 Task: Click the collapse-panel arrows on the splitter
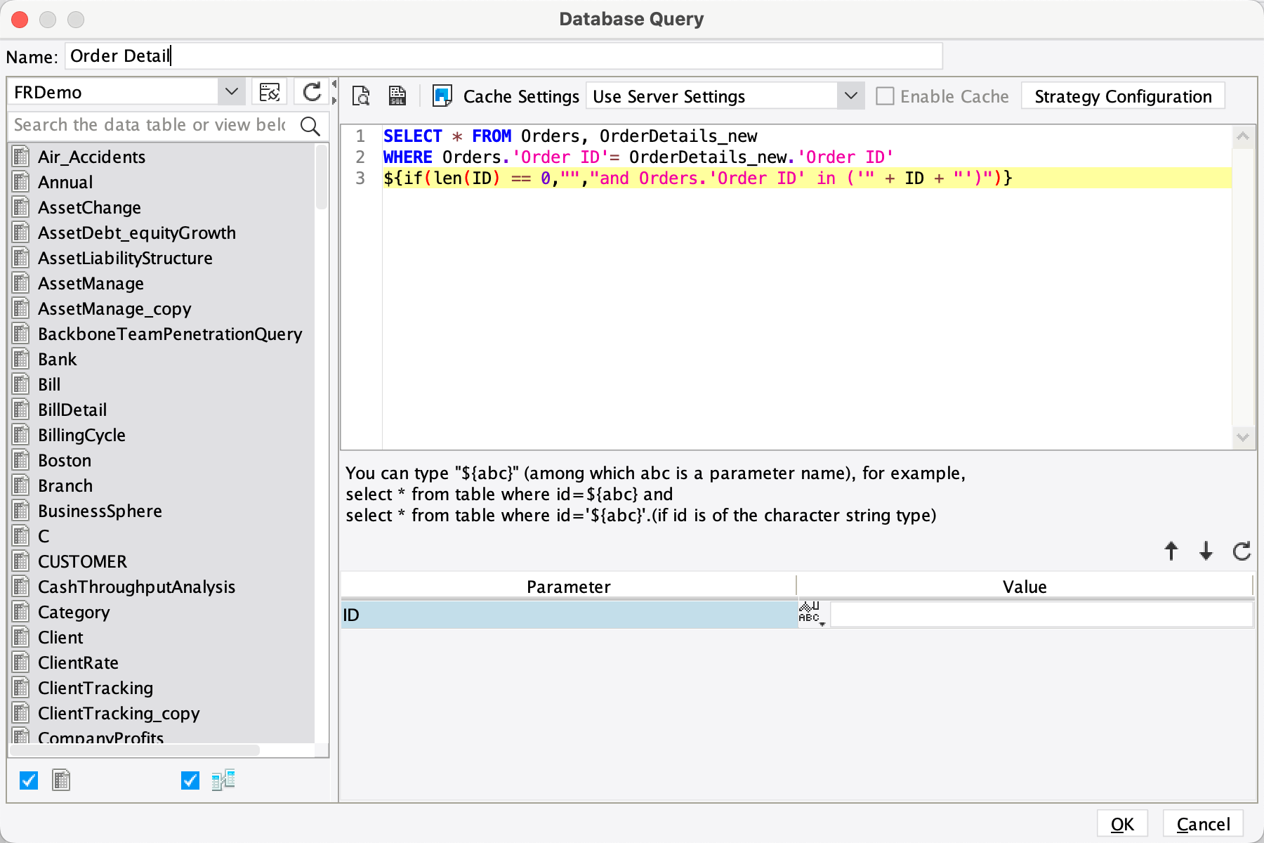(334, 92)
